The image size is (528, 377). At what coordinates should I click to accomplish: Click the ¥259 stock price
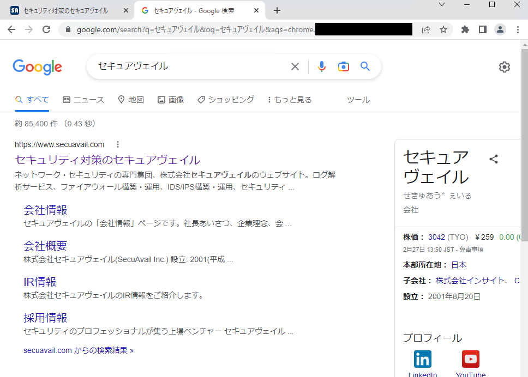[x=484, y=237]
